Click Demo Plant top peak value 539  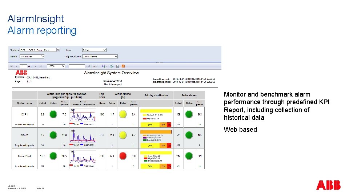102,156
